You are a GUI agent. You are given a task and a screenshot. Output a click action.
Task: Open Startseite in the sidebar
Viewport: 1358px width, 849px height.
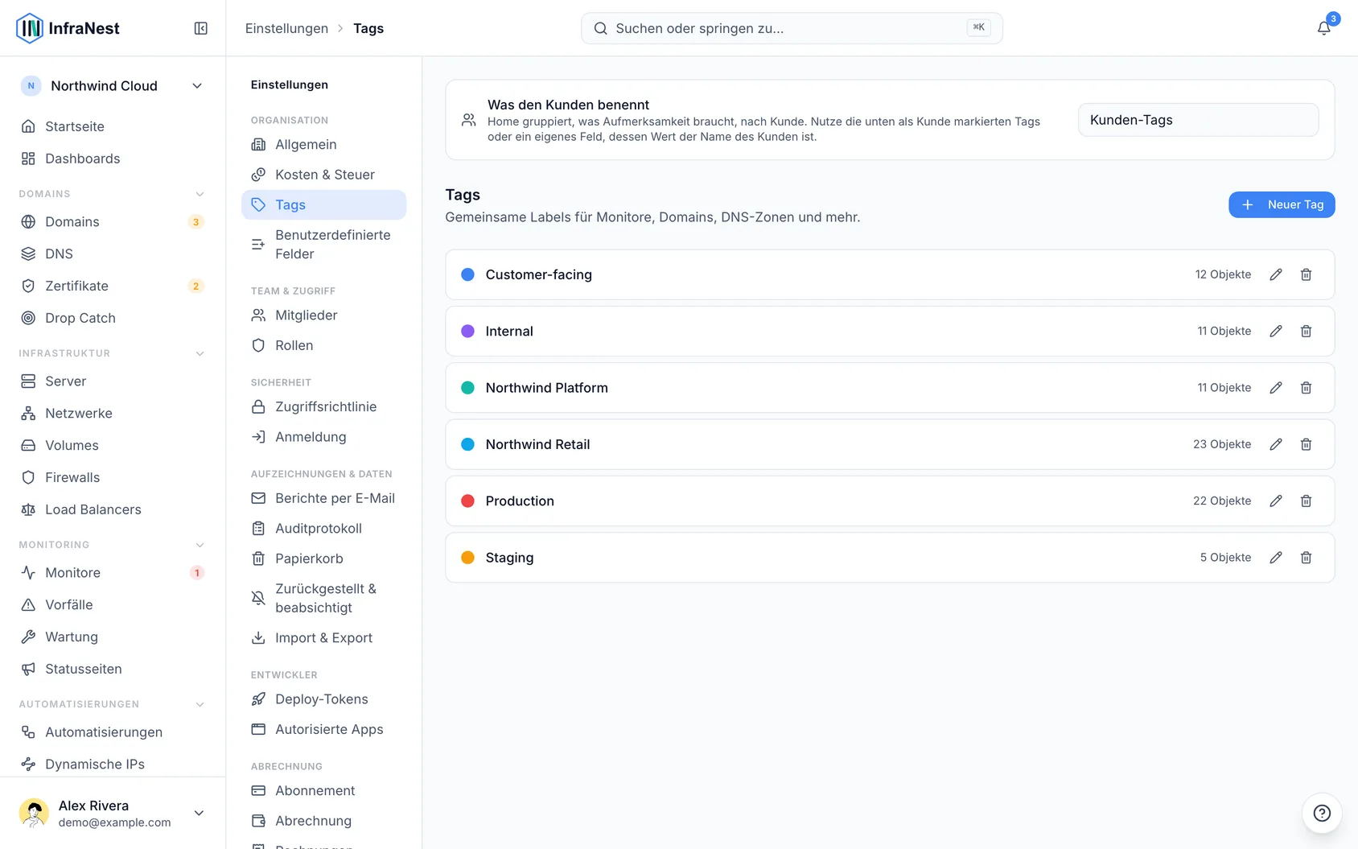pos(113,126)
